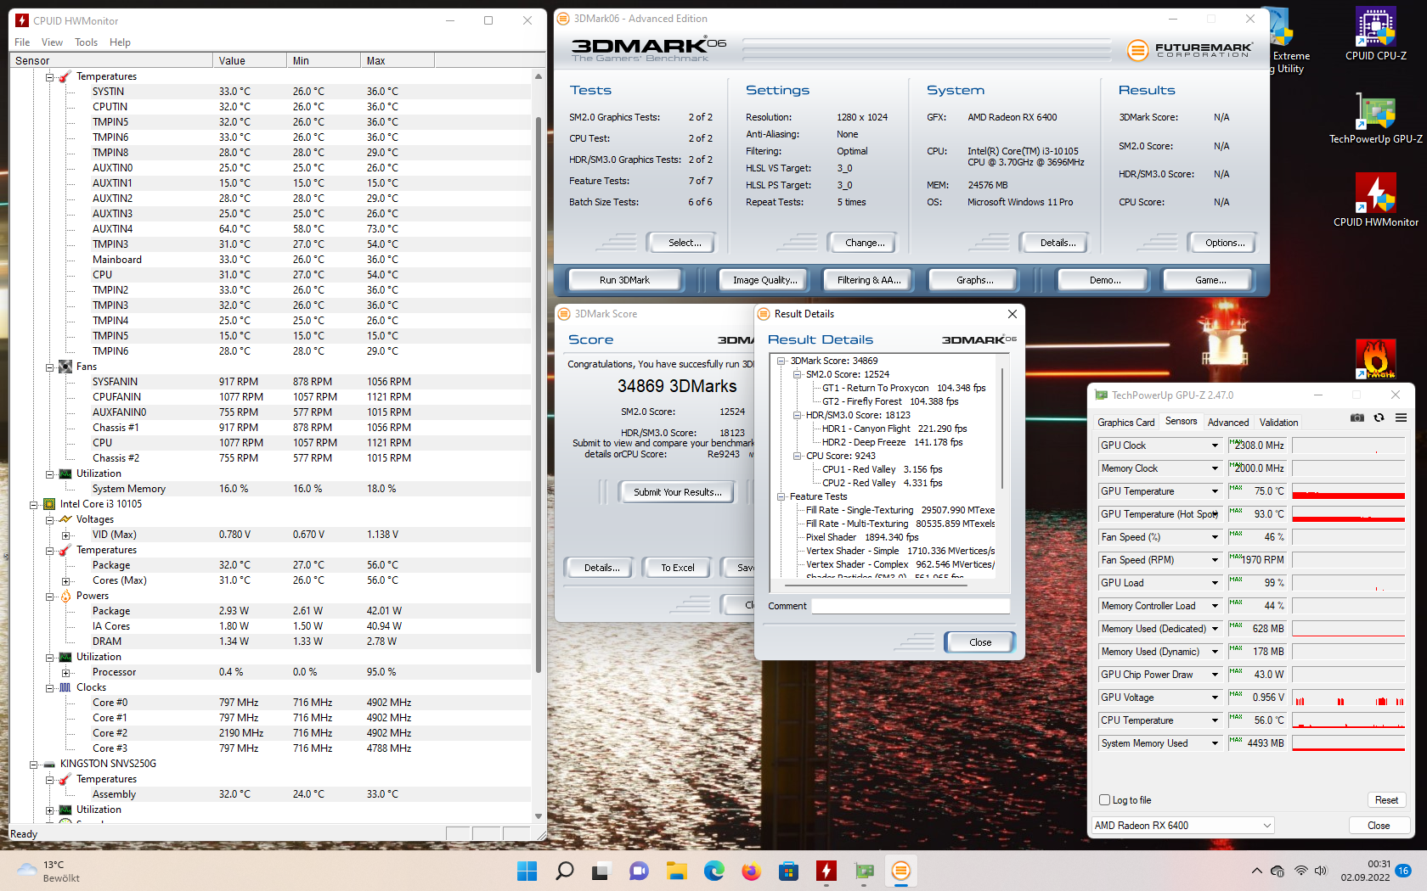This screenshot has width=1427, height=891.
Task: Open the weather widget showing 13°C
Action: (49, 871)
